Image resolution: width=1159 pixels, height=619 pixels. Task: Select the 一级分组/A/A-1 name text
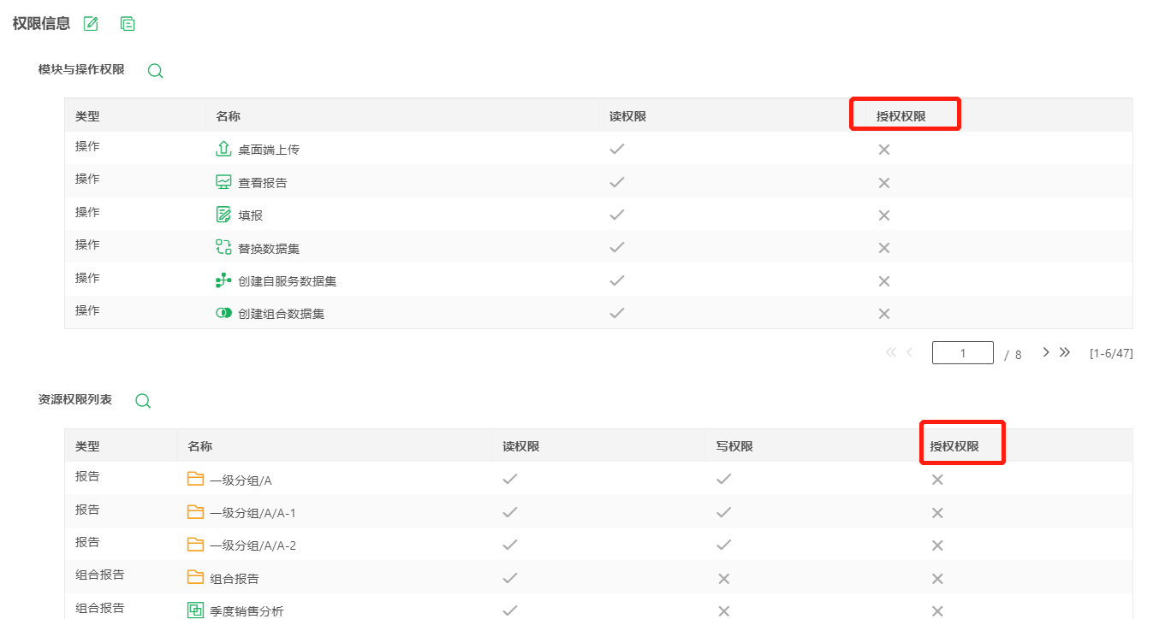tap(253, 513)
